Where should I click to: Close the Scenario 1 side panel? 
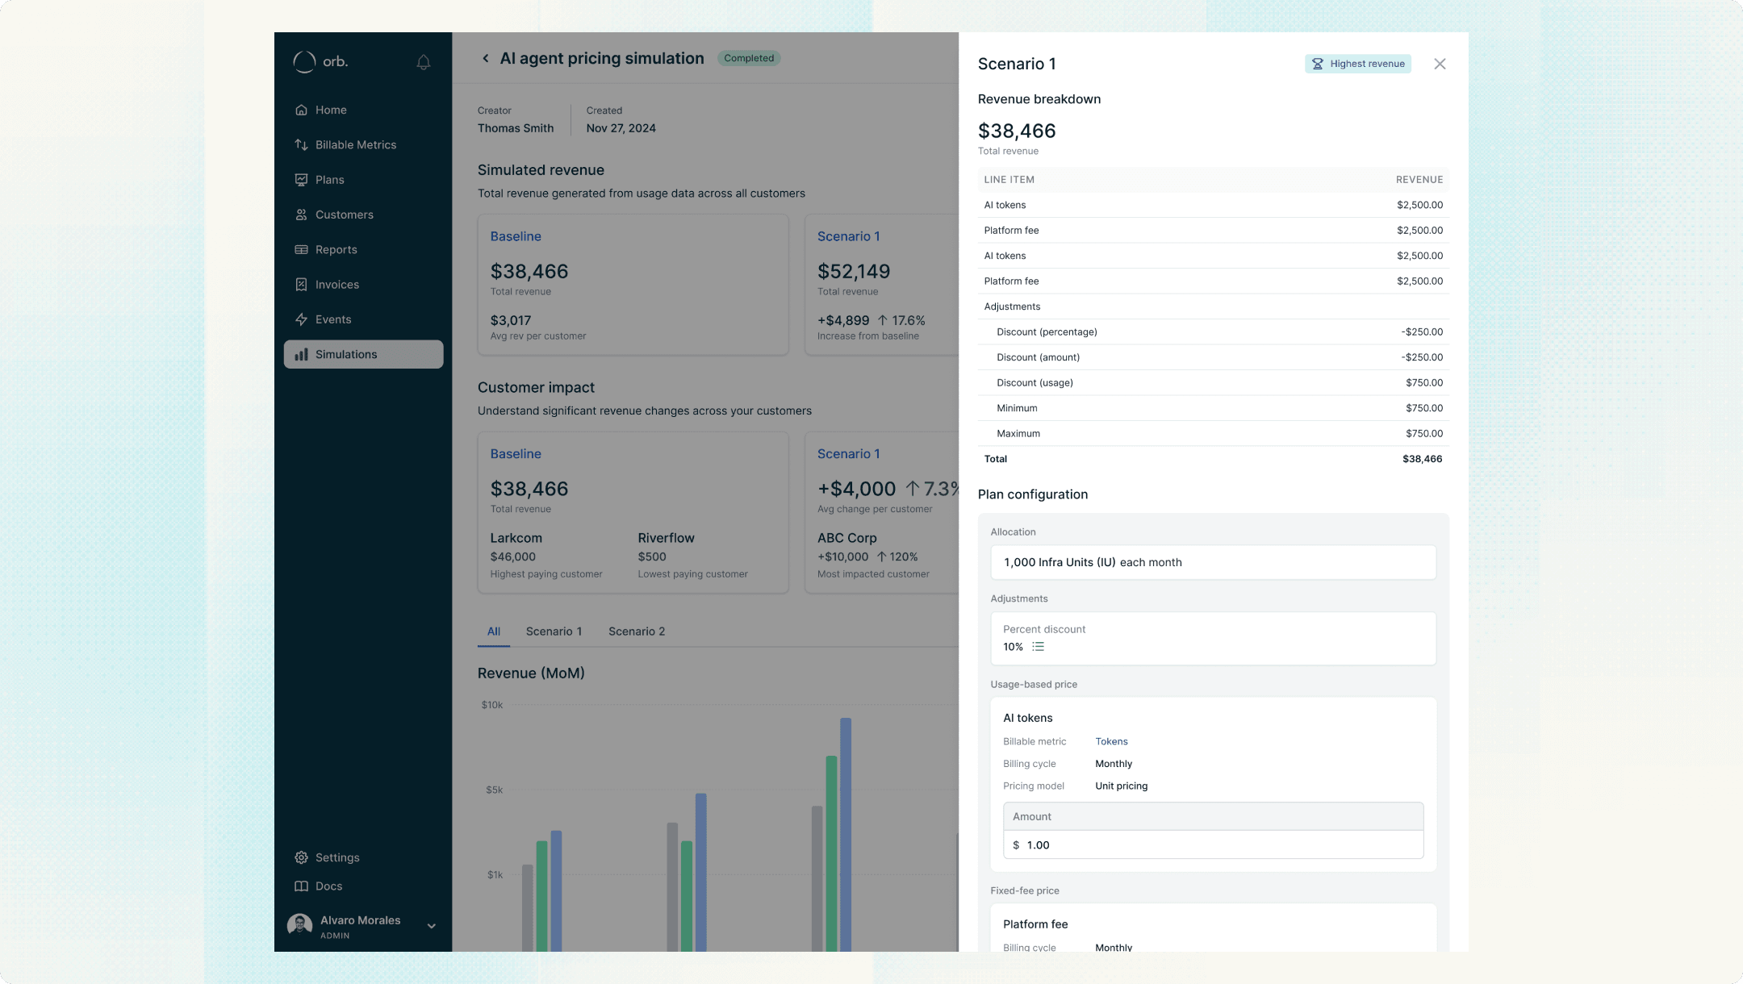[1440, 64]
